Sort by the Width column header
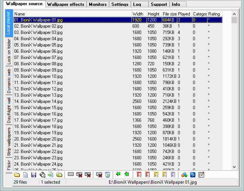244x191 pixels. [x=139, y=14]
